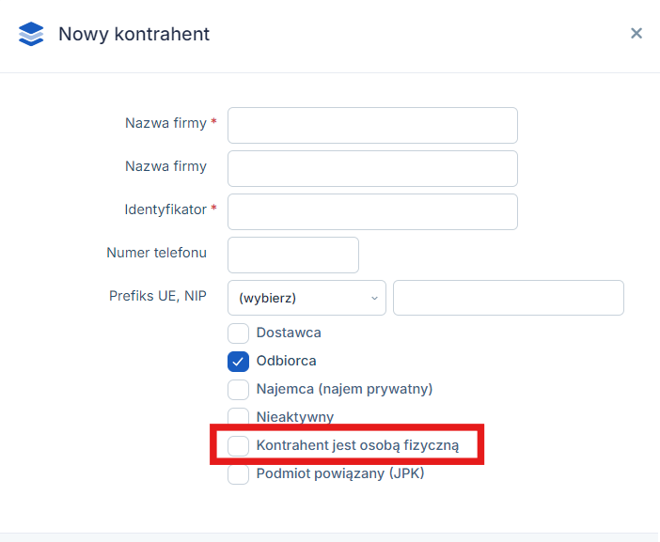This screenshot has width=660, height=542.
Task: Enable Podmiot powiązany (JPK) checkbox
Action: (238, 473)
